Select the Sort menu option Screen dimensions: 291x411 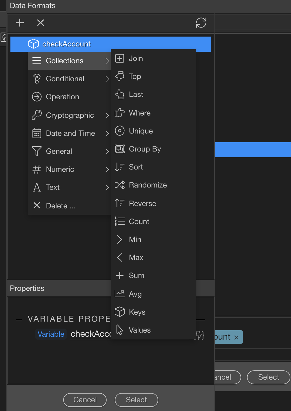pos(136,167)
